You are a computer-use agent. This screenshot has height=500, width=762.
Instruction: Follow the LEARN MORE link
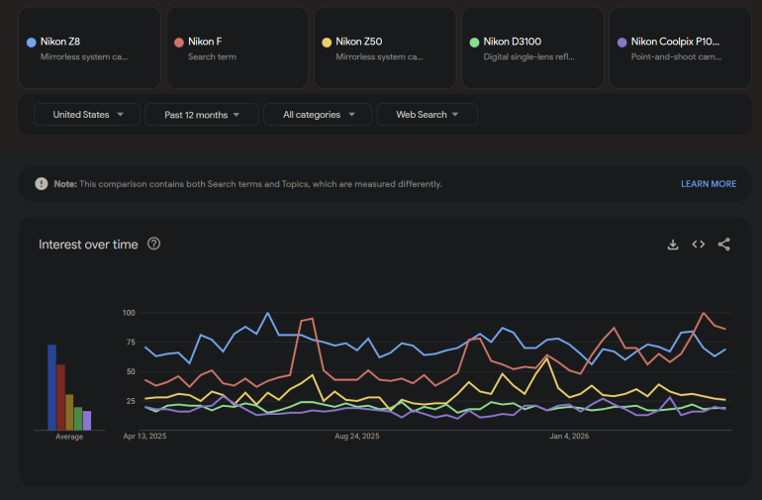[708, 184]
